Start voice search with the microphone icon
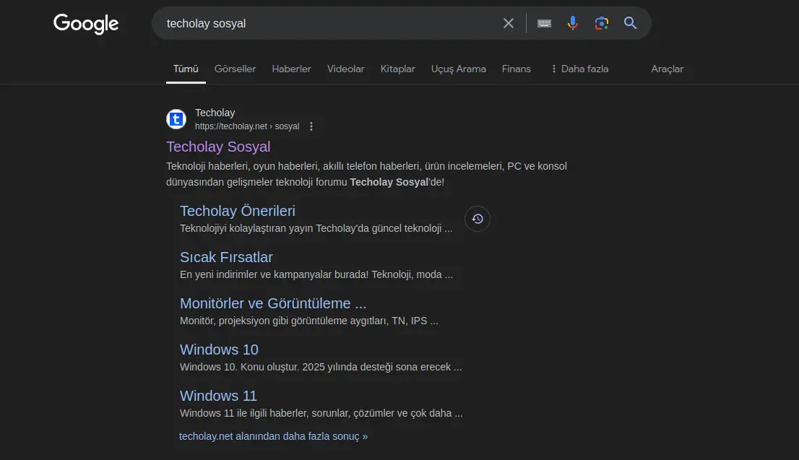The image size is (799, 460). [573, 23]
